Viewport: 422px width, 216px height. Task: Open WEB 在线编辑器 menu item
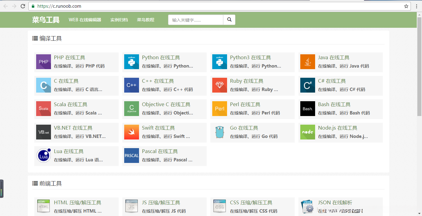pos(85,20)
